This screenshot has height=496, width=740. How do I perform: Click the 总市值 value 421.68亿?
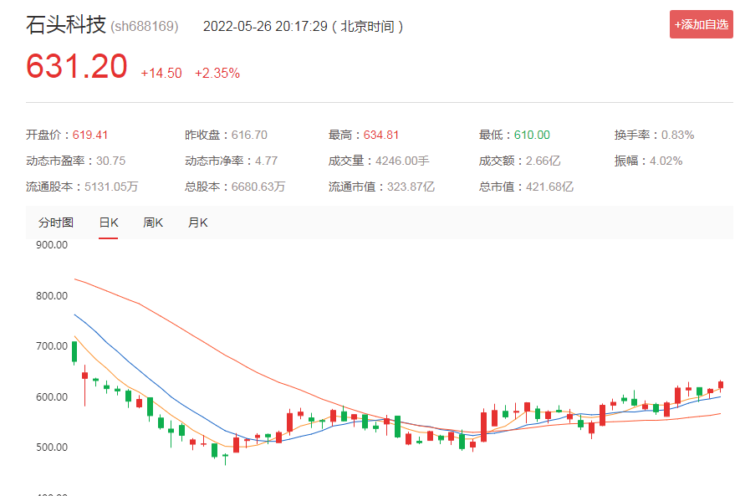549,187
